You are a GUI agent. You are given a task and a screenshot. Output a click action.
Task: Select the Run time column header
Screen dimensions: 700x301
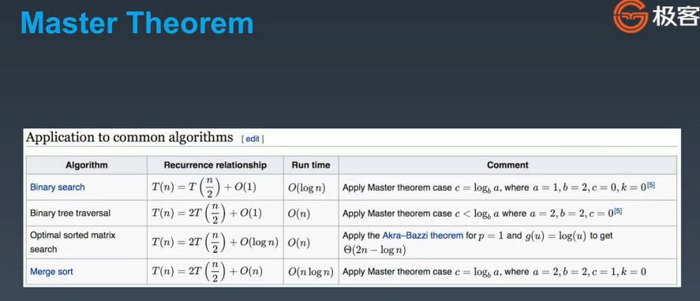311,165
